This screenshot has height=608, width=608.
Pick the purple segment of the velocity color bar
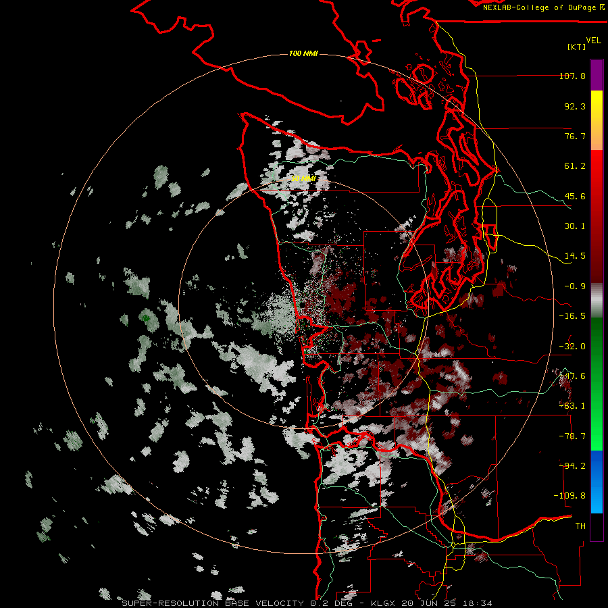(x=597, y=76)
